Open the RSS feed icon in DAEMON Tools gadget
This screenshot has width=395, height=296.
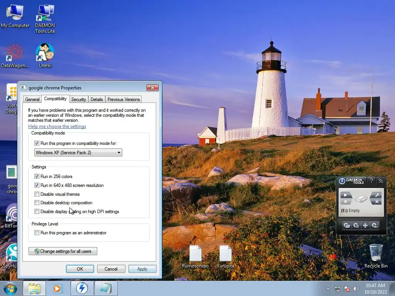pos(380,181)
